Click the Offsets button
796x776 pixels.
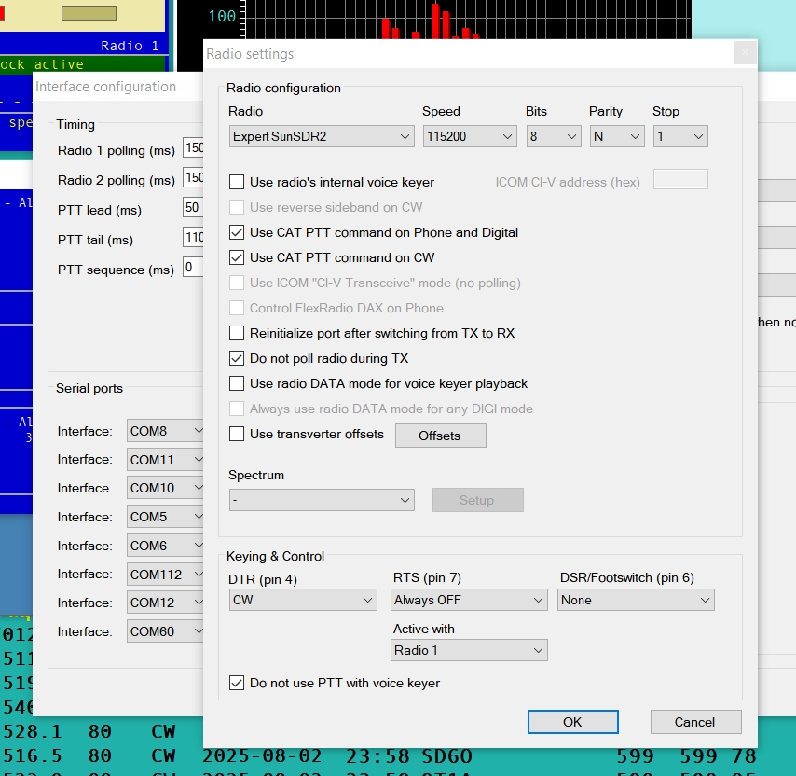[440, 436]
